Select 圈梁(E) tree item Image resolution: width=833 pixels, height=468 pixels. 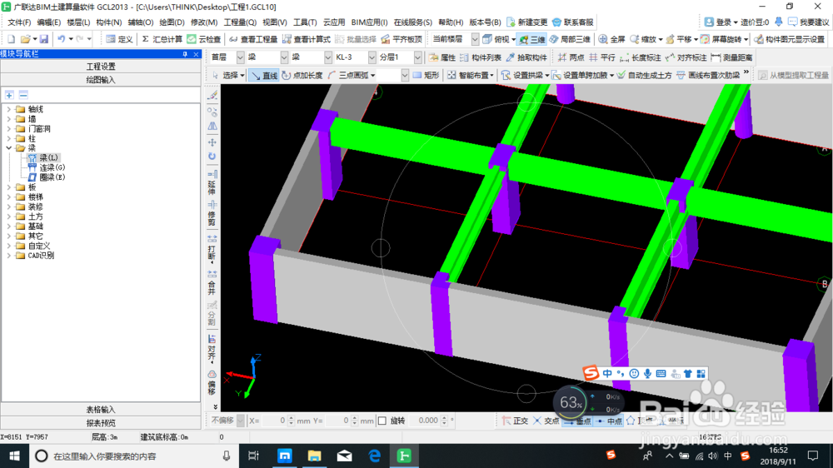pyautogui.click(x=52, y=177)
